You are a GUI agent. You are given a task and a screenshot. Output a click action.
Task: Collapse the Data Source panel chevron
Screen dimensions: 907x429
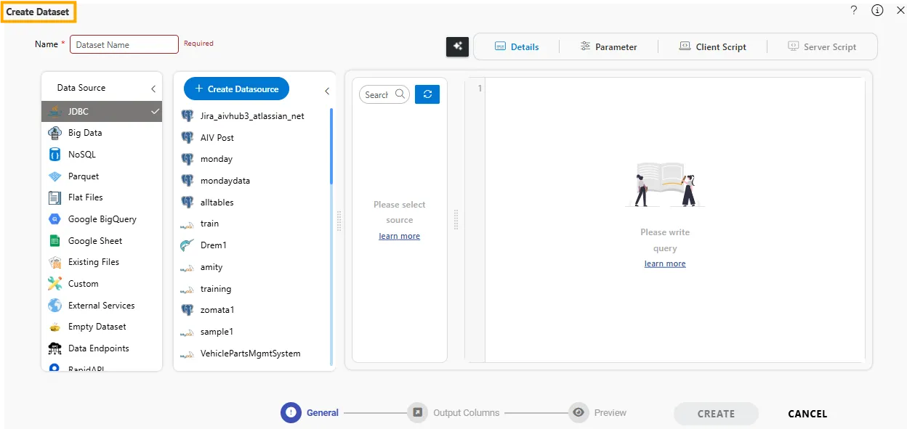point(153,89)
